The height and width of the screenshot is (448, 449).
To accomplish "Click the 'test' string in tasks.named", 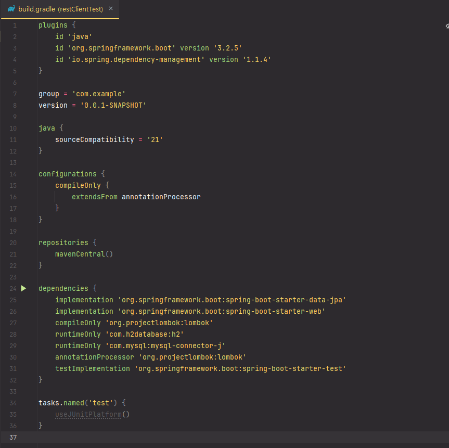I will (101, 403).
